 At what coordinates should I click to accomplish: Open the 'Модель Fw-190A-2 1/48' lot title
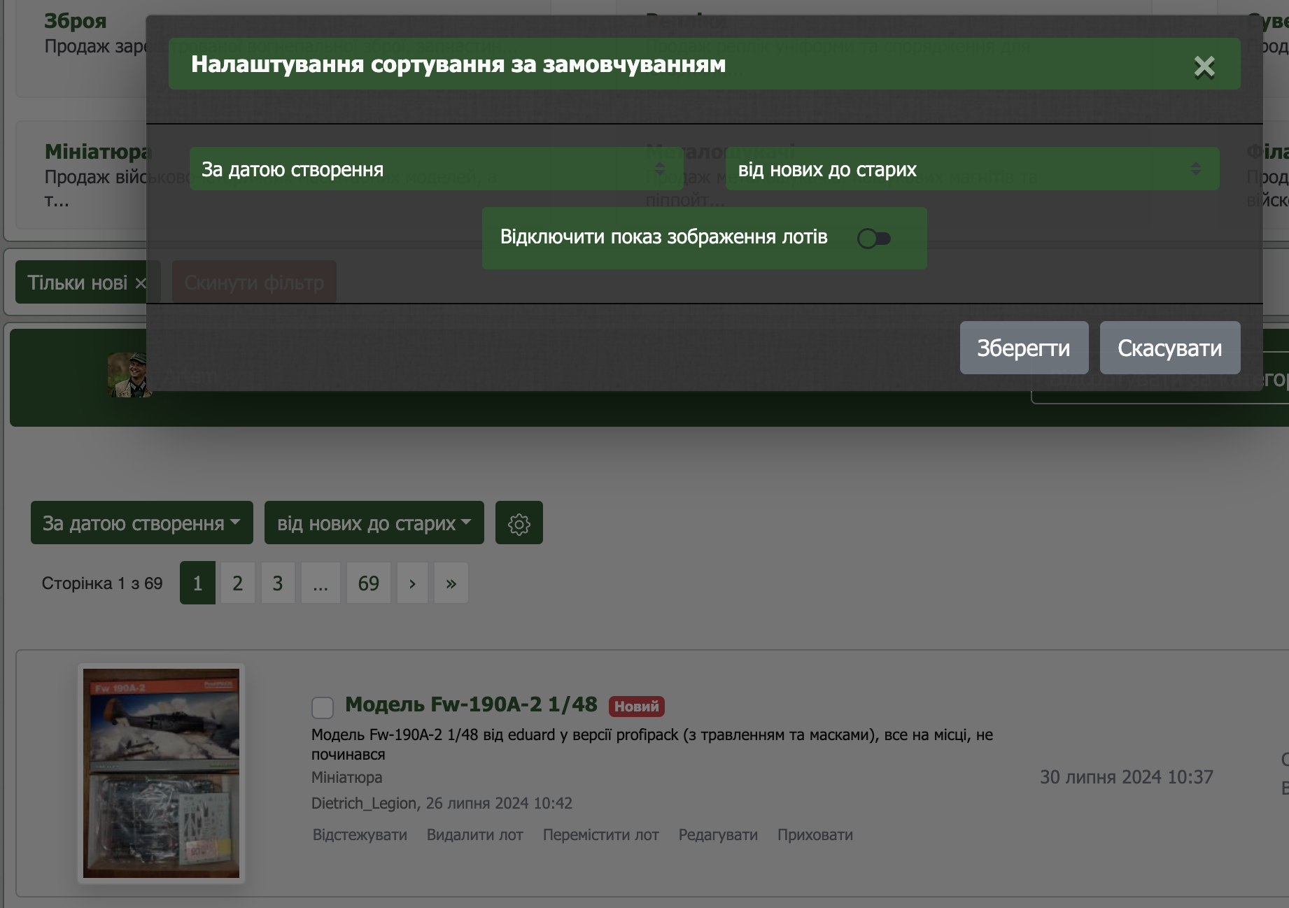click(471, 704)
